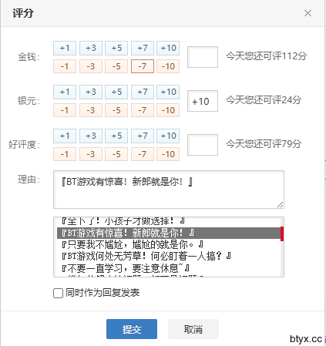Click the 金钱 score input box
The height and width of the screenshot is (346, 326).
tap(203, 57)
